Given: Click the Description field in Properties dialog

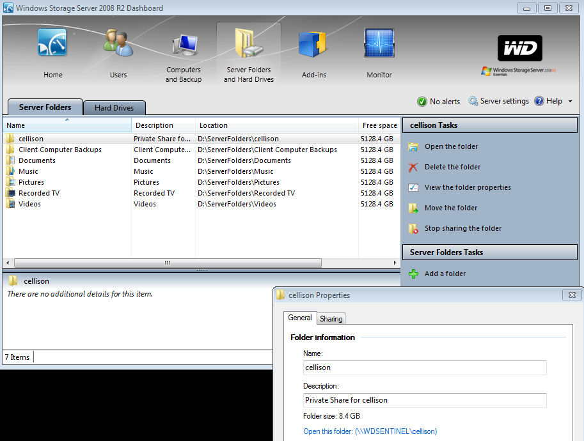Looking at the screenshot, I should pyautogui.click(x=425, y=400).
